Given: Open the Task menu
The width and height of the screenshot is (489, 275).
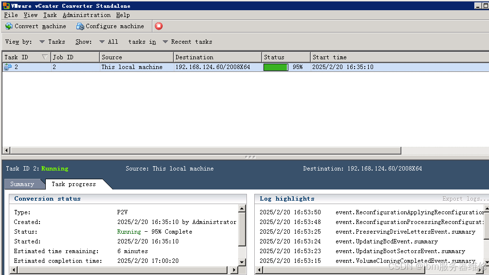Looking at the screenshot, I should [x=50, y=15].
